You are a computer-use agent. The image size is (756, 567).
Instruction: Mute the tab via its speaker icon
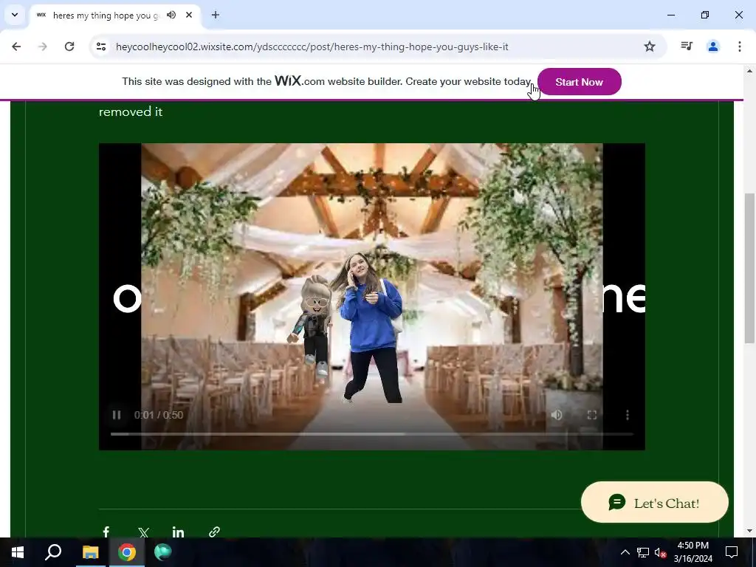pos(171,15)
